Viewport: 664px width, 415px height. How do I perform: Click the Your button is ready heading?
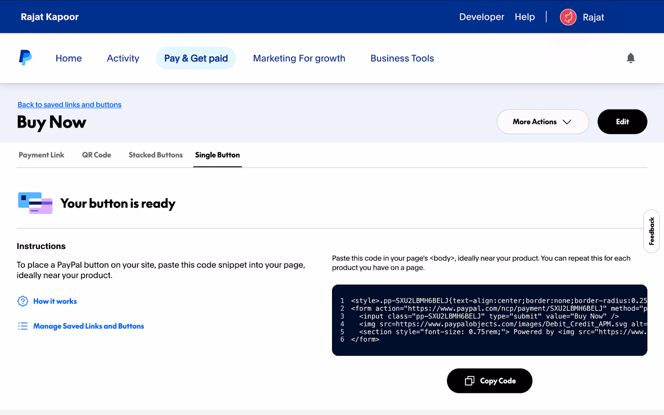[118, 203]
